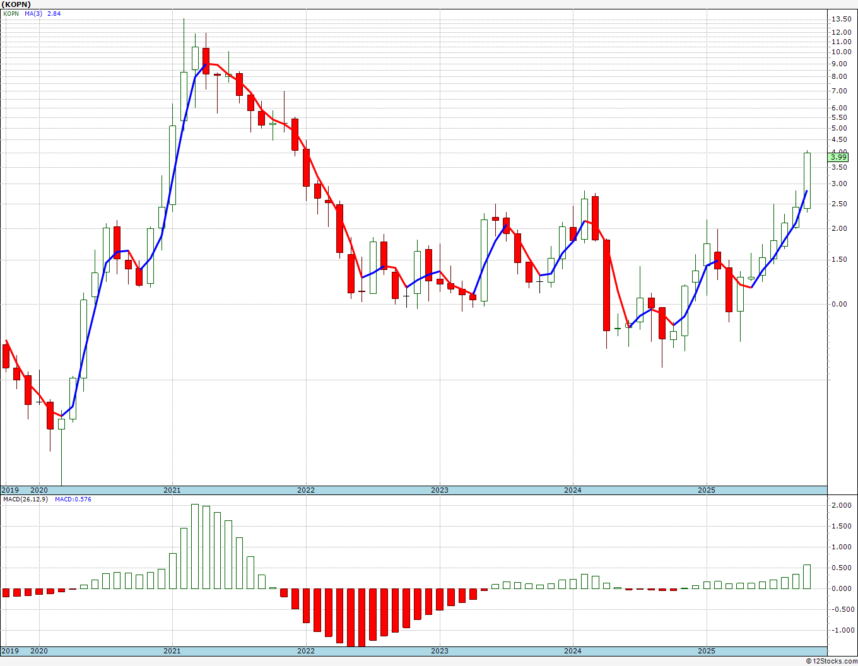Click the MA(3) moving average legend label

pyautogui.click(x=34, y=13)
